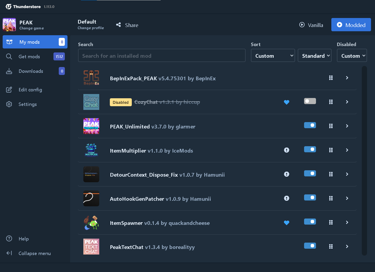The height and width of the screenshot is (272, 375).
Task: Open the Downloads section
Action: point(35,71)
